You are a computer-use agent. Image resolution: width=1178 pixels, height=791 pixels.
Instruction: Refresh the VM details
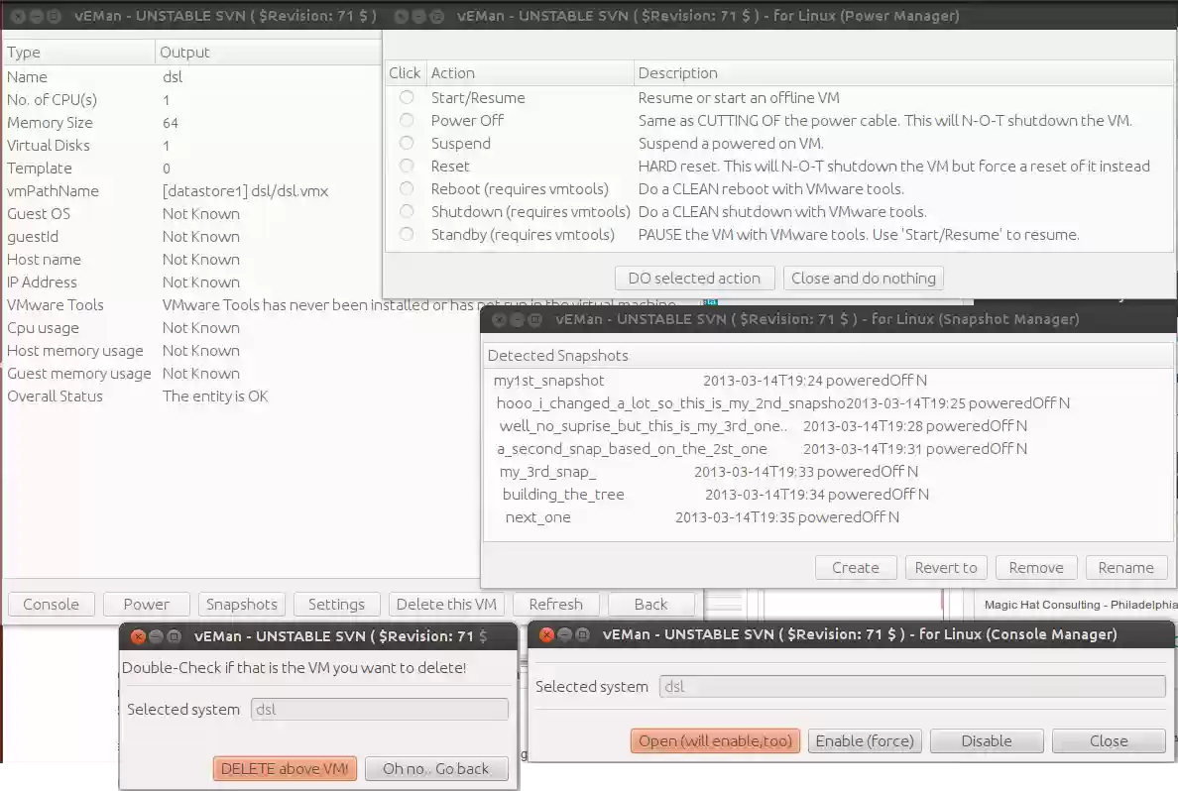point(555,604)
